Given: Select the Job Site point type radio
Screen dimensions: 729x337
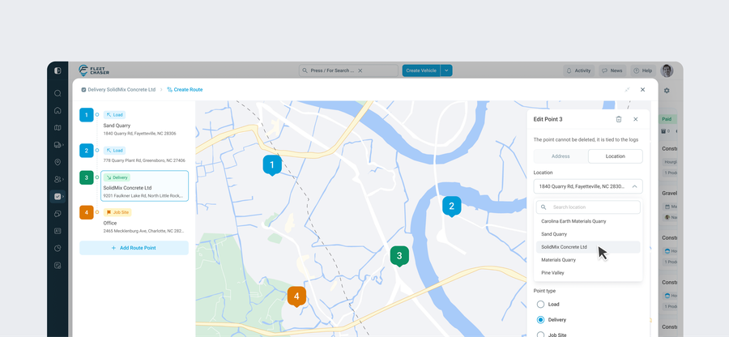Looking at the screenshot, I should (x=540, y=335).
